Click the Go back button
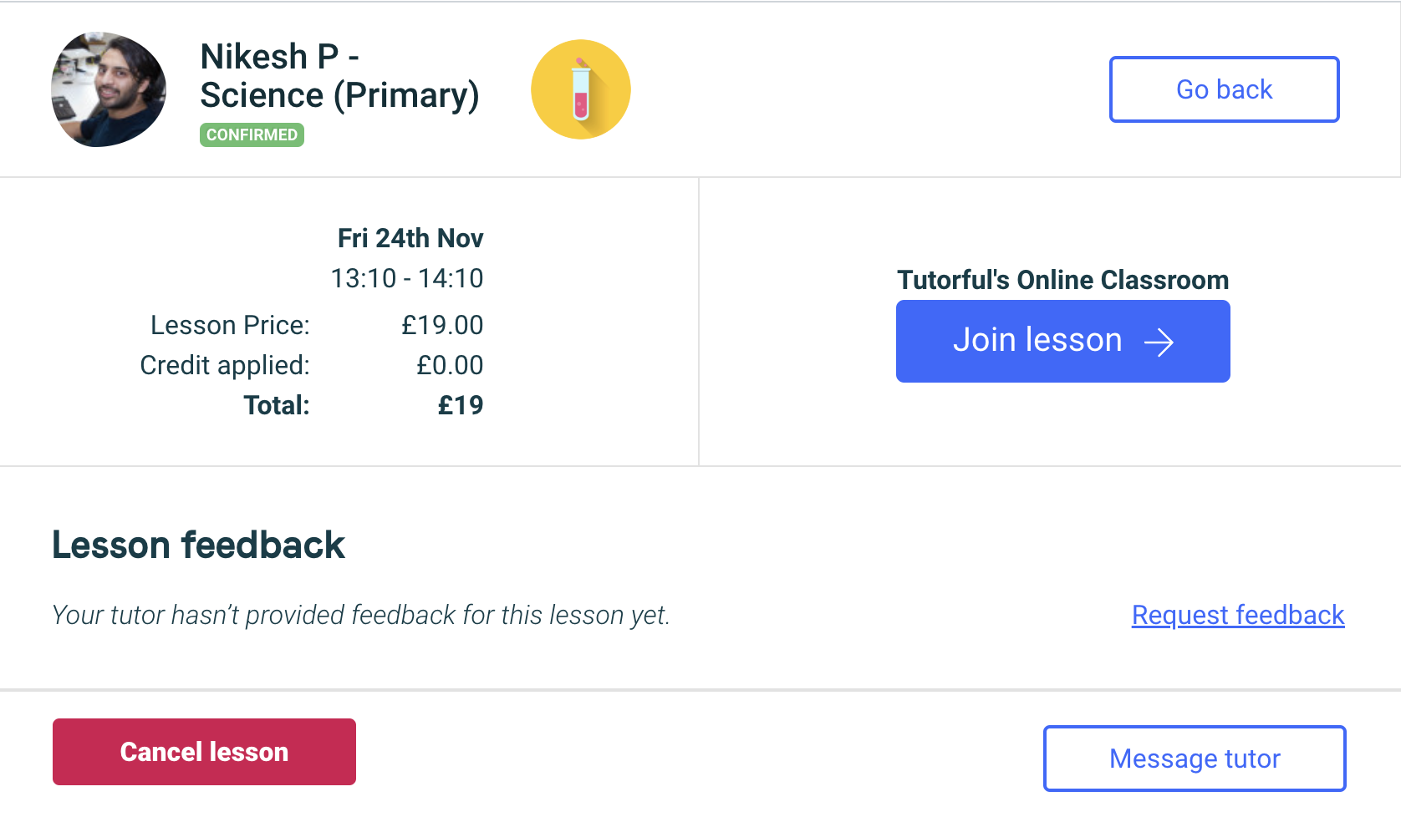This screenshot has height=817, width=1401. point(1224,89)
